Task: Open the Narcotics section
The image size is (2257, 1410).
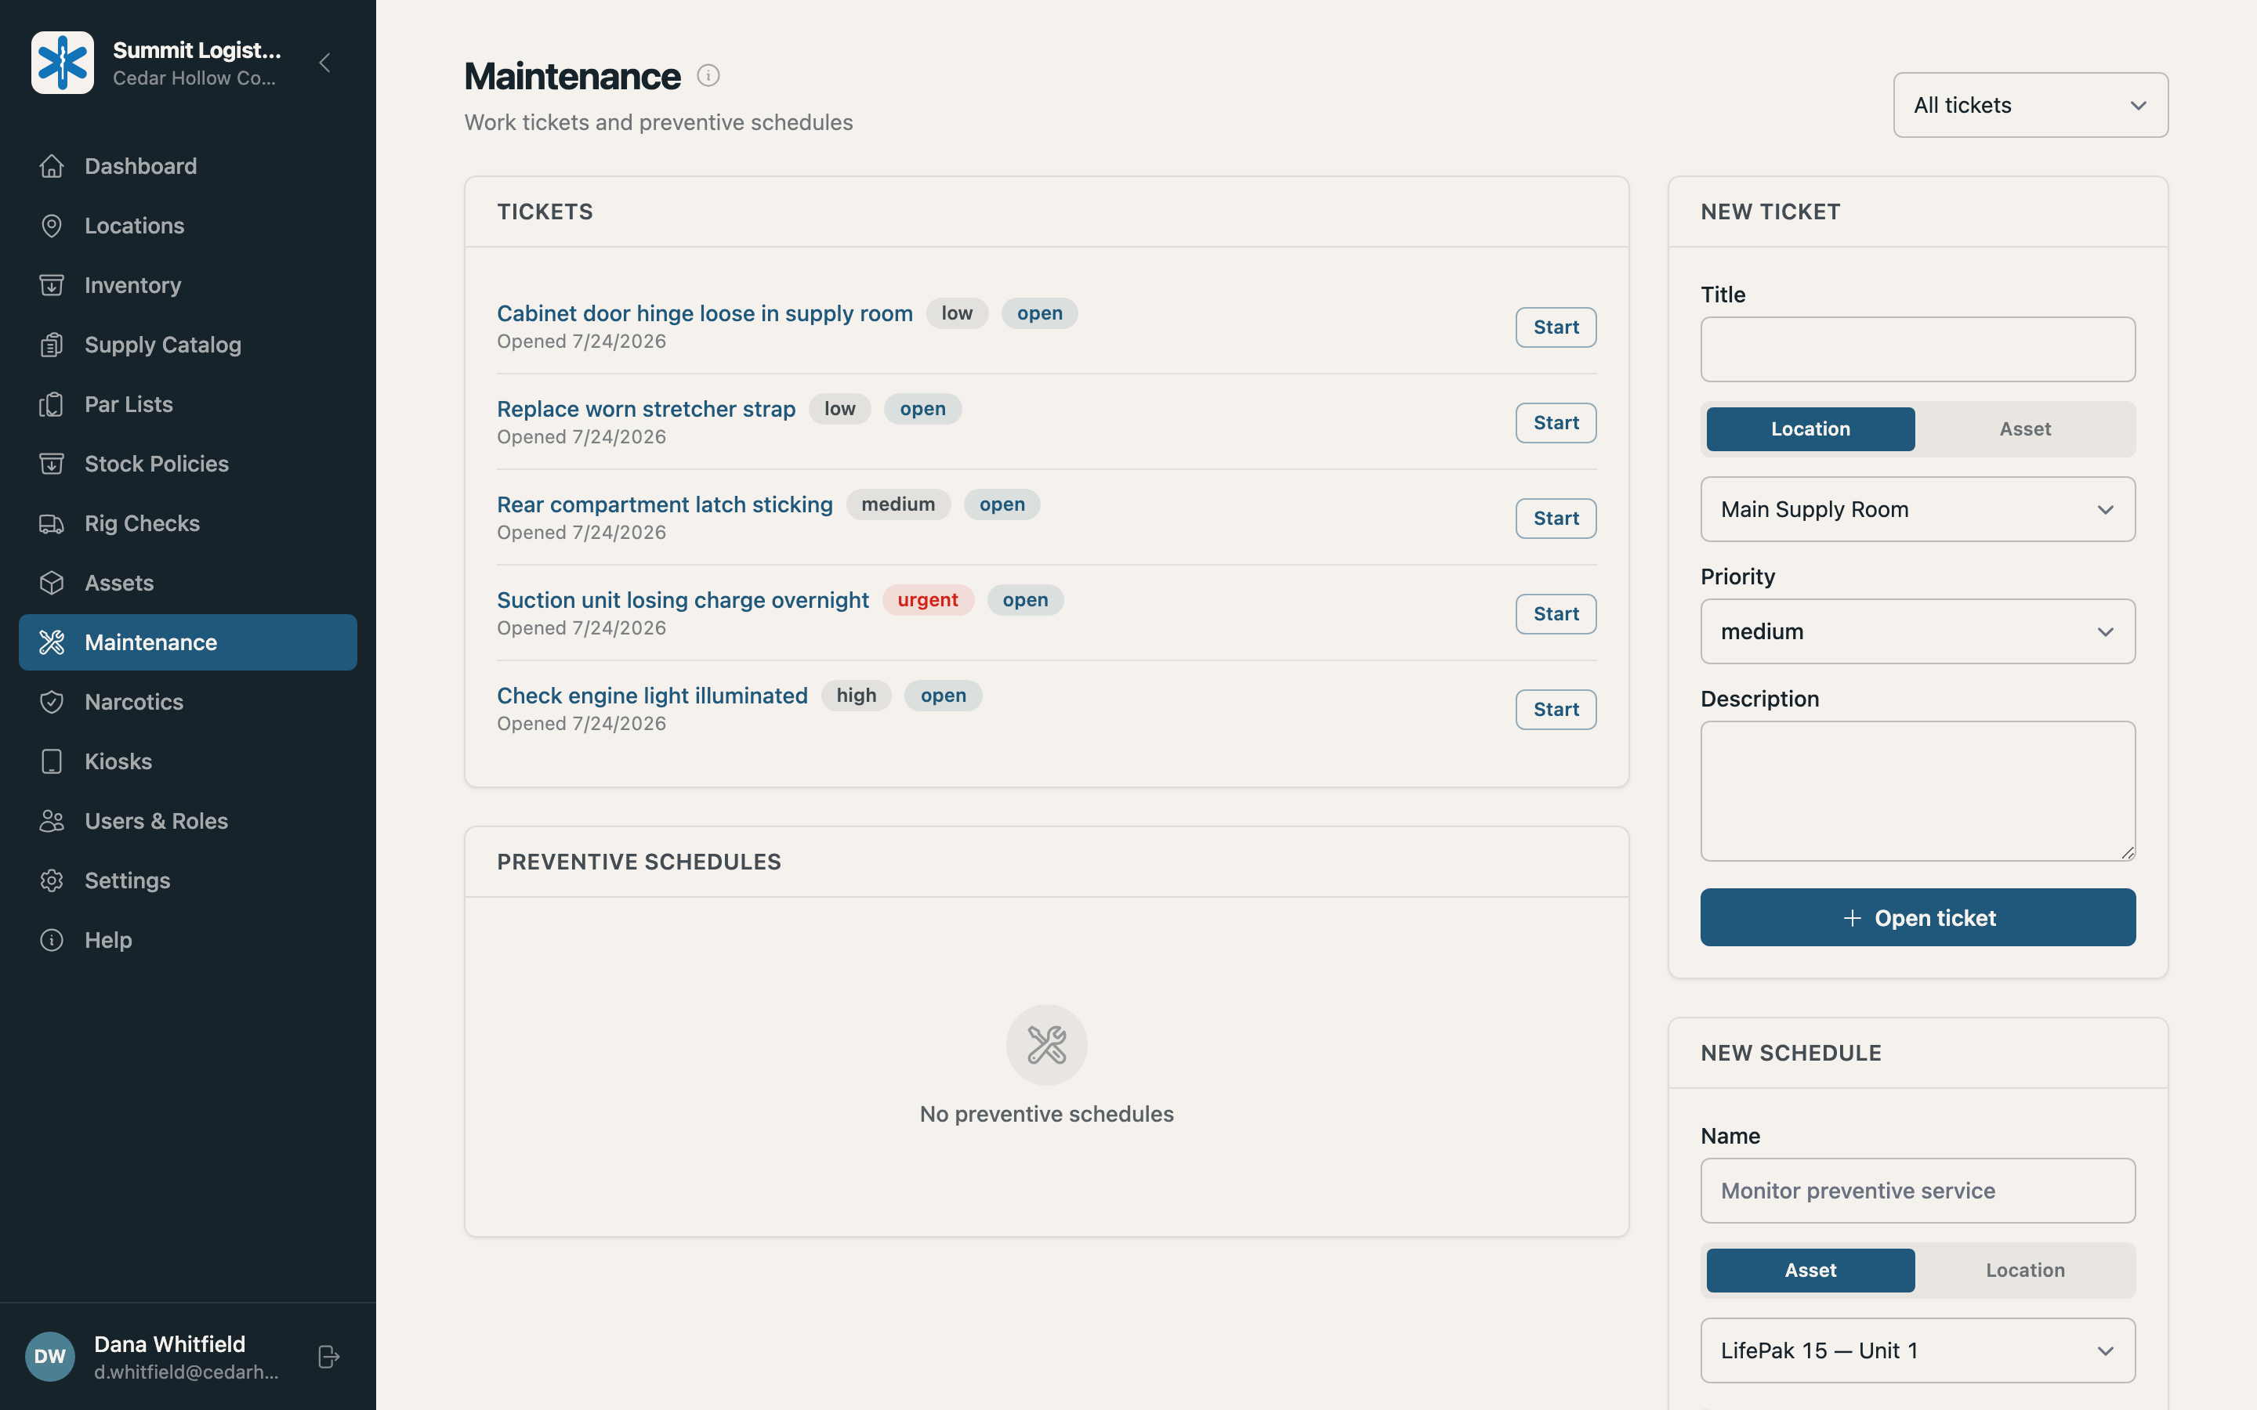Action: [x=187, y=702]
